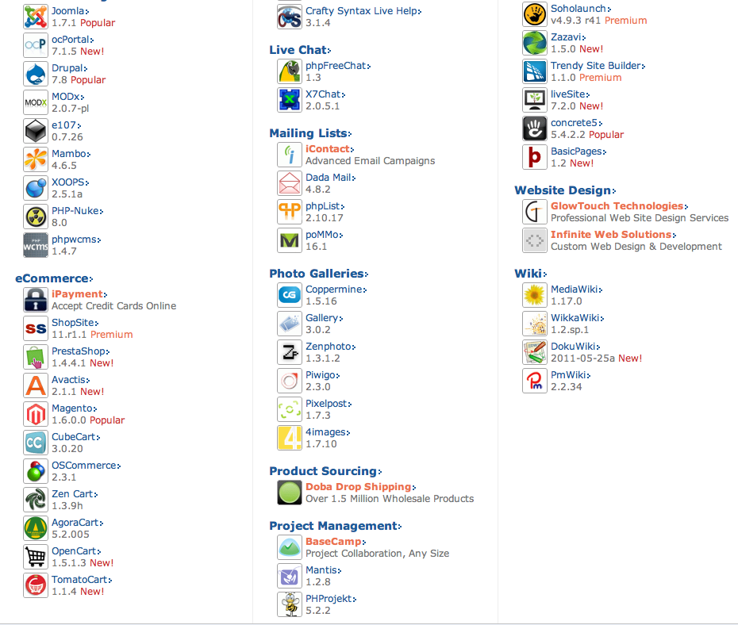The image size is (738, 625).
Task: Open the Product Sourcing category heading
Action: click(325, 471)
